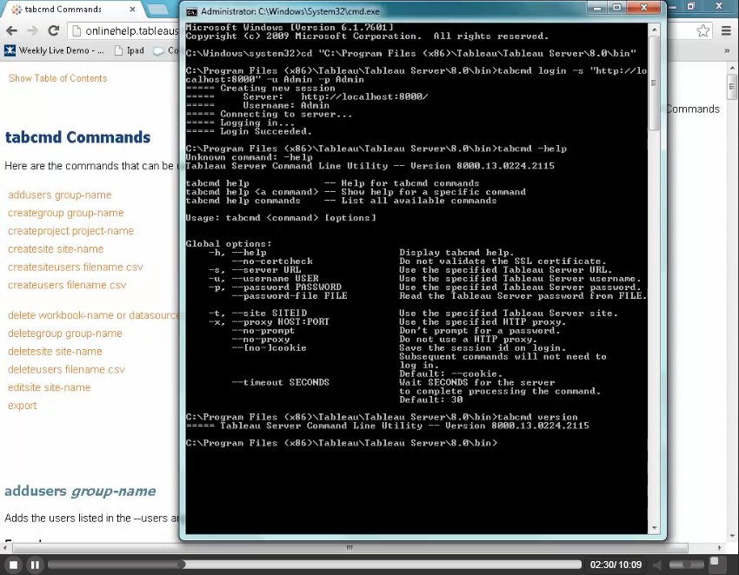The image size is (739, 575).
Task: Mute audio using the speaker icon
Action: tap(658, 565)
